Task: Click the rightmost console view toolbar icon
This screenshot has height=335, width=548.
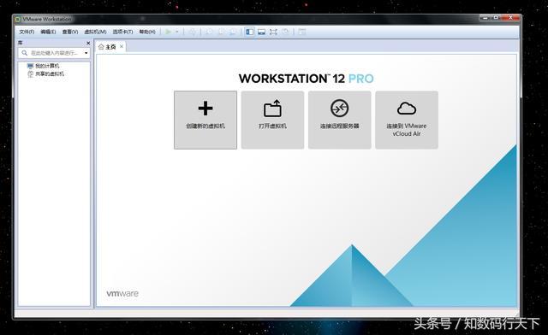Action: coord(302,32)
